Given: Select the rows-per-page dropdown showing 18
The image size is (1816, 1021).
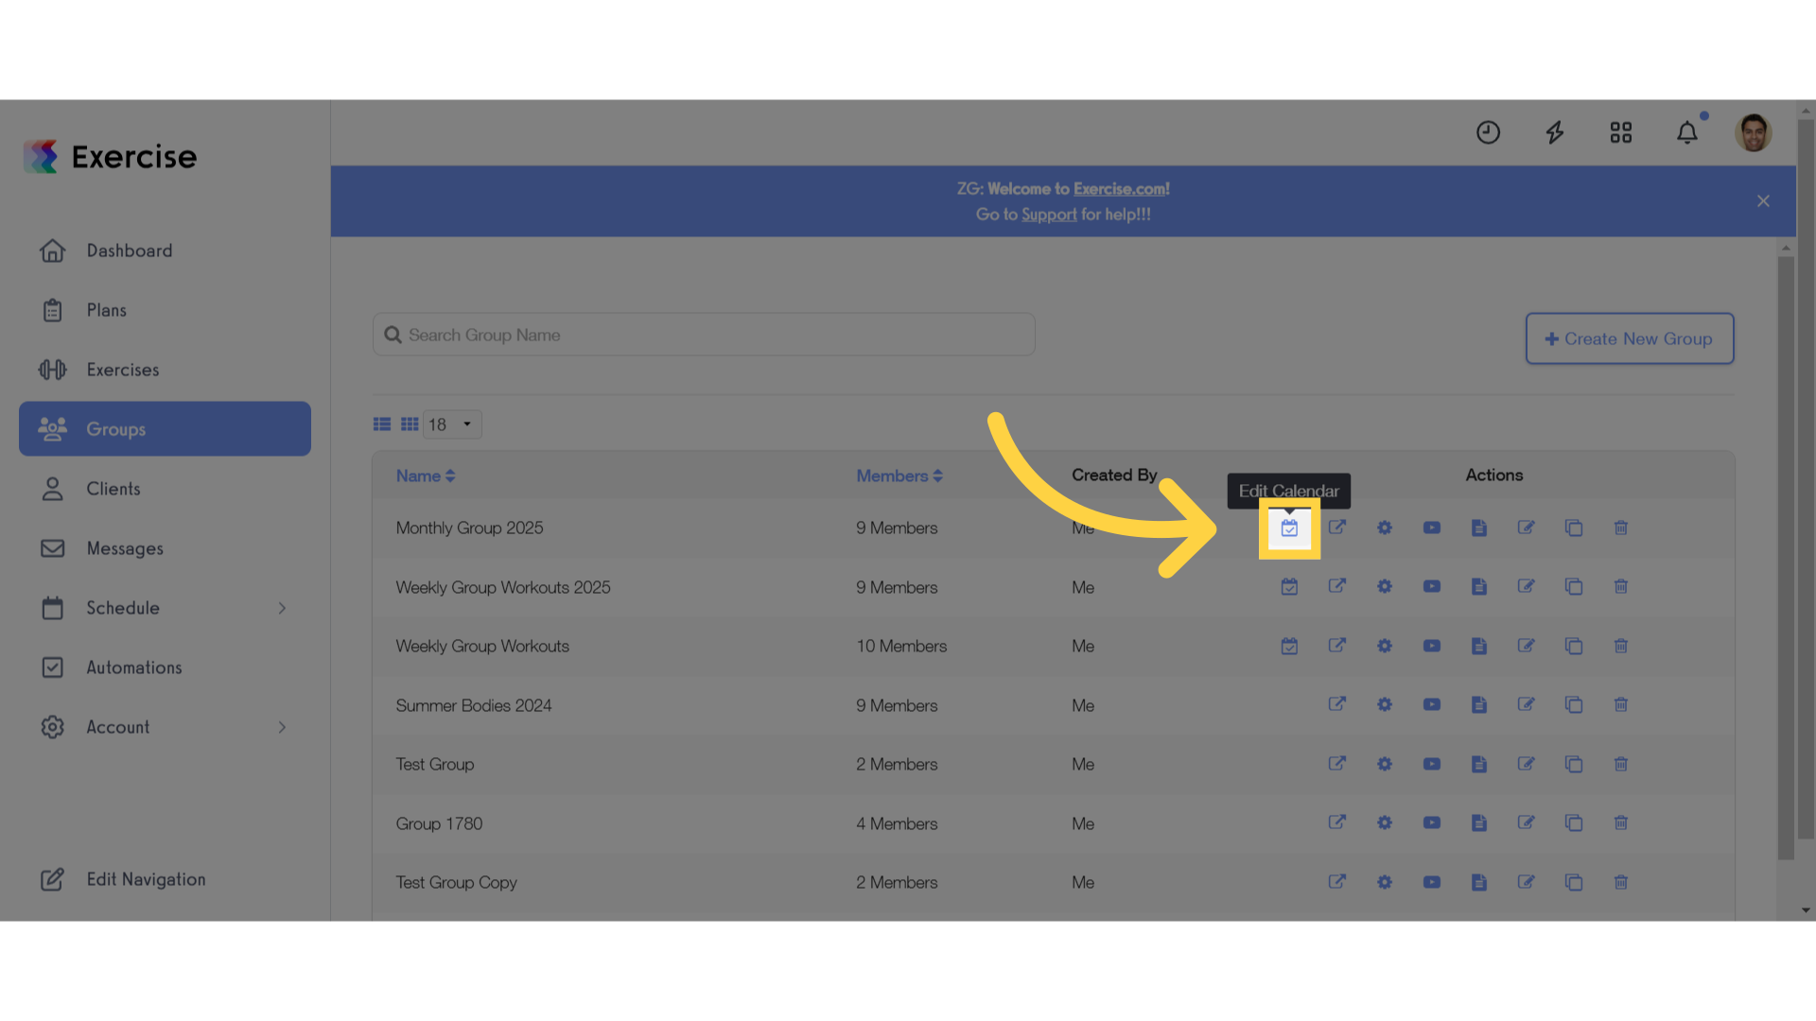Looking at the screenshot, I should [x=451, y=423].
